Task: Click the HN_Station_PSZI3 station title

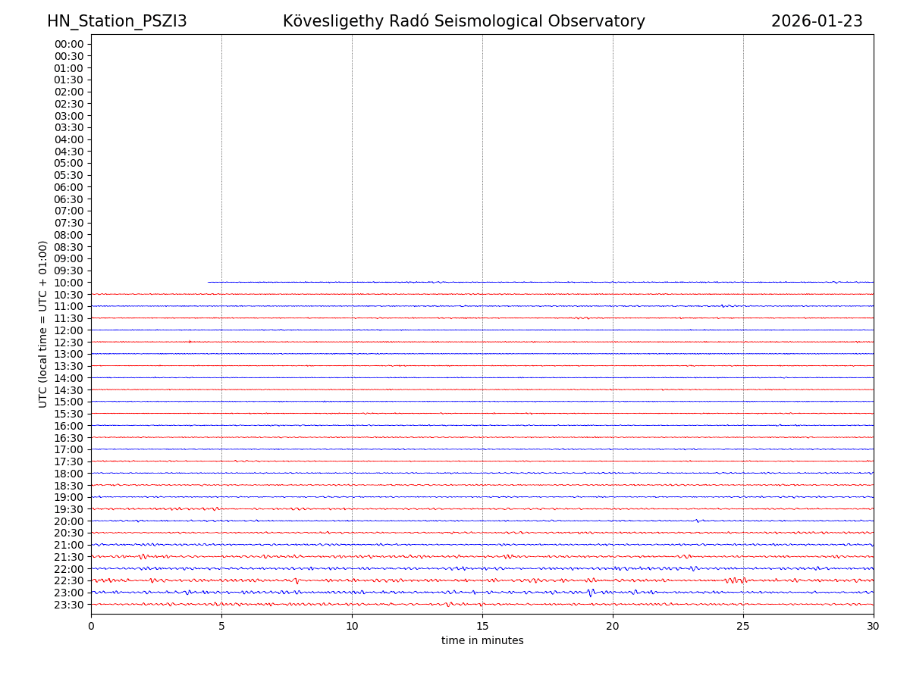Action: 117,22
